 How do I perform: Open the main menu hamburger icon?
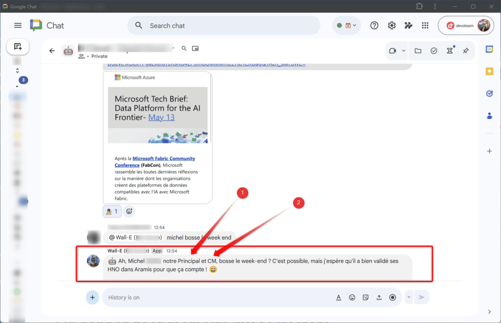pos(18,25)
